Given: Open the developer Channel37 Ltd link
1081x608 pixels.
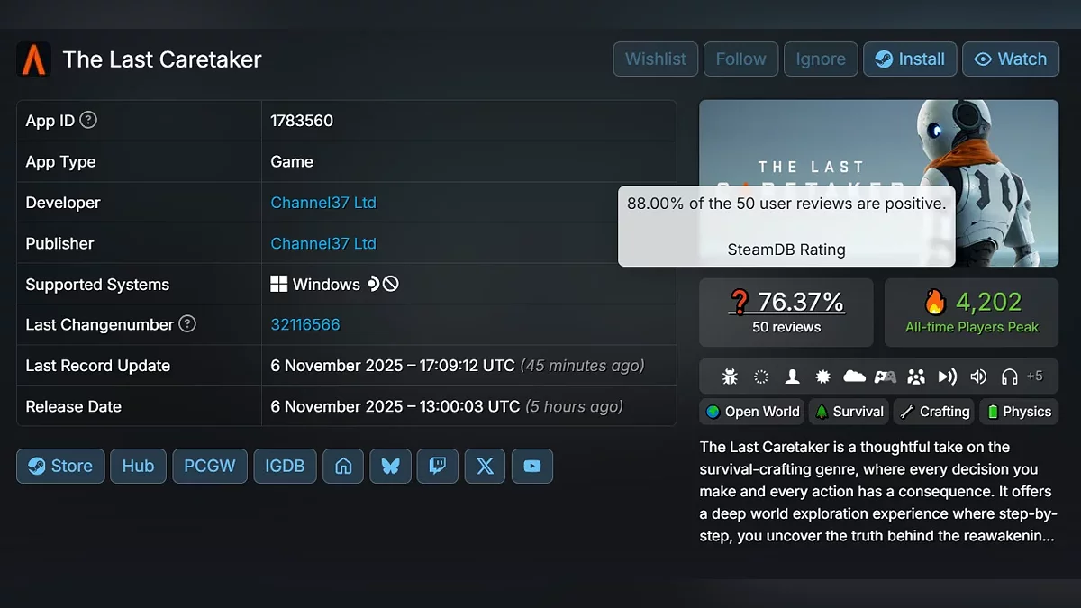Looking at the screenshot, I should click(323, 203).
